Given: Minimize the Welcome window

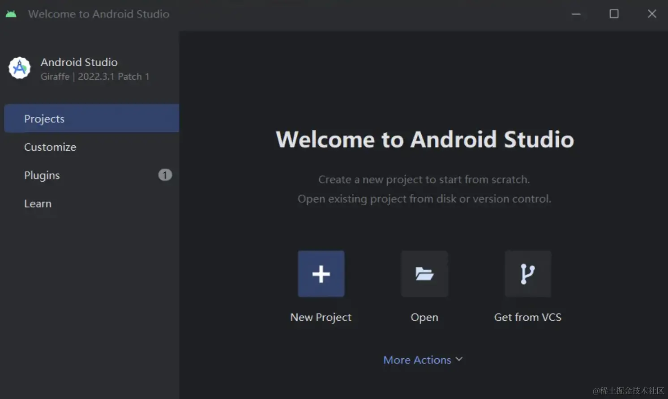Looking at the screenshot, I should point(576,14).
